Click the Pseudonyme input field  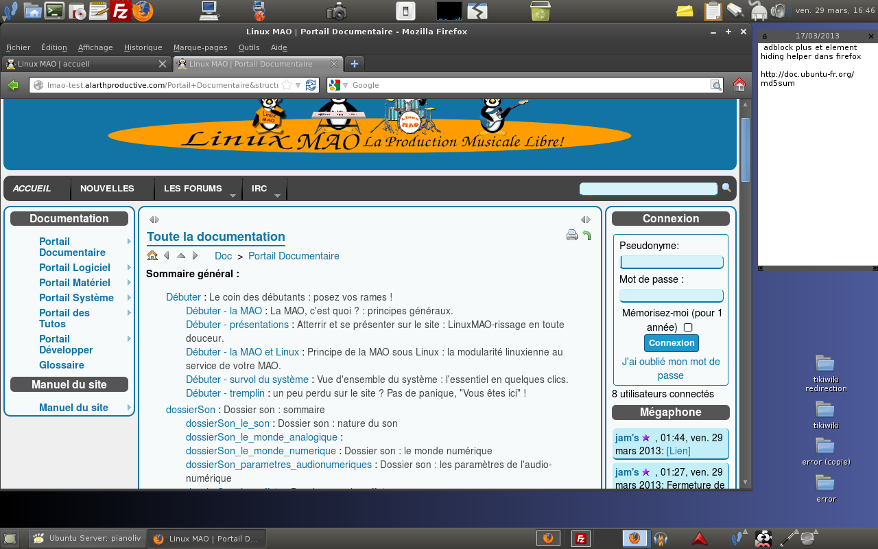tap(672, 262)
